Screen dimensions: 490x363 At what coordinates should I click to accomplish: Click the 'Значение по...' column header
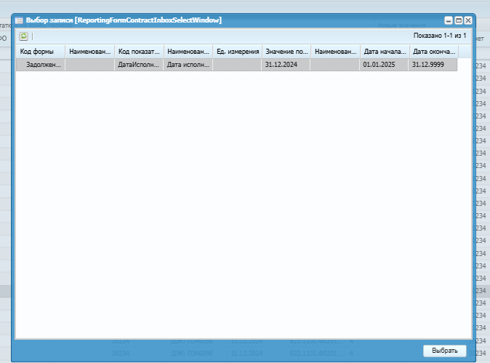(286, 52)
